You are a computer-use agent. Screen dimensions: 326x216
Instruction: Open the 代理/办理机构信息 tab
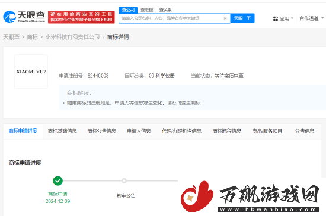[181, 131]
